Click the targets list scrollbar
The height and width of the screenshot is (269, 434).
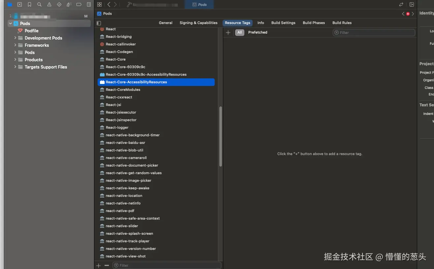click(x=220, y=137)
